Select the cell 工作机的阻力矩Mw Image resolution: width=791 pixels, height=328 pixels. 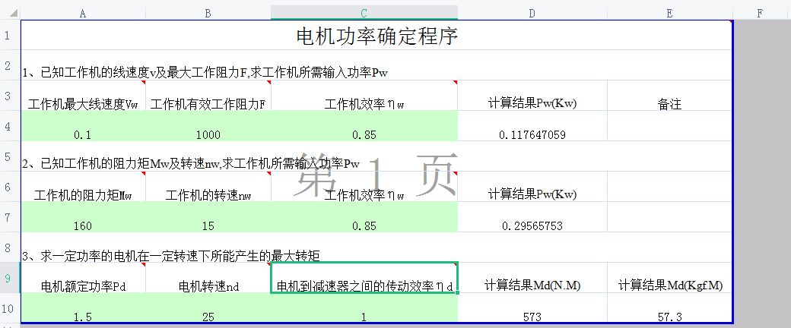click(x=83, y=187)
